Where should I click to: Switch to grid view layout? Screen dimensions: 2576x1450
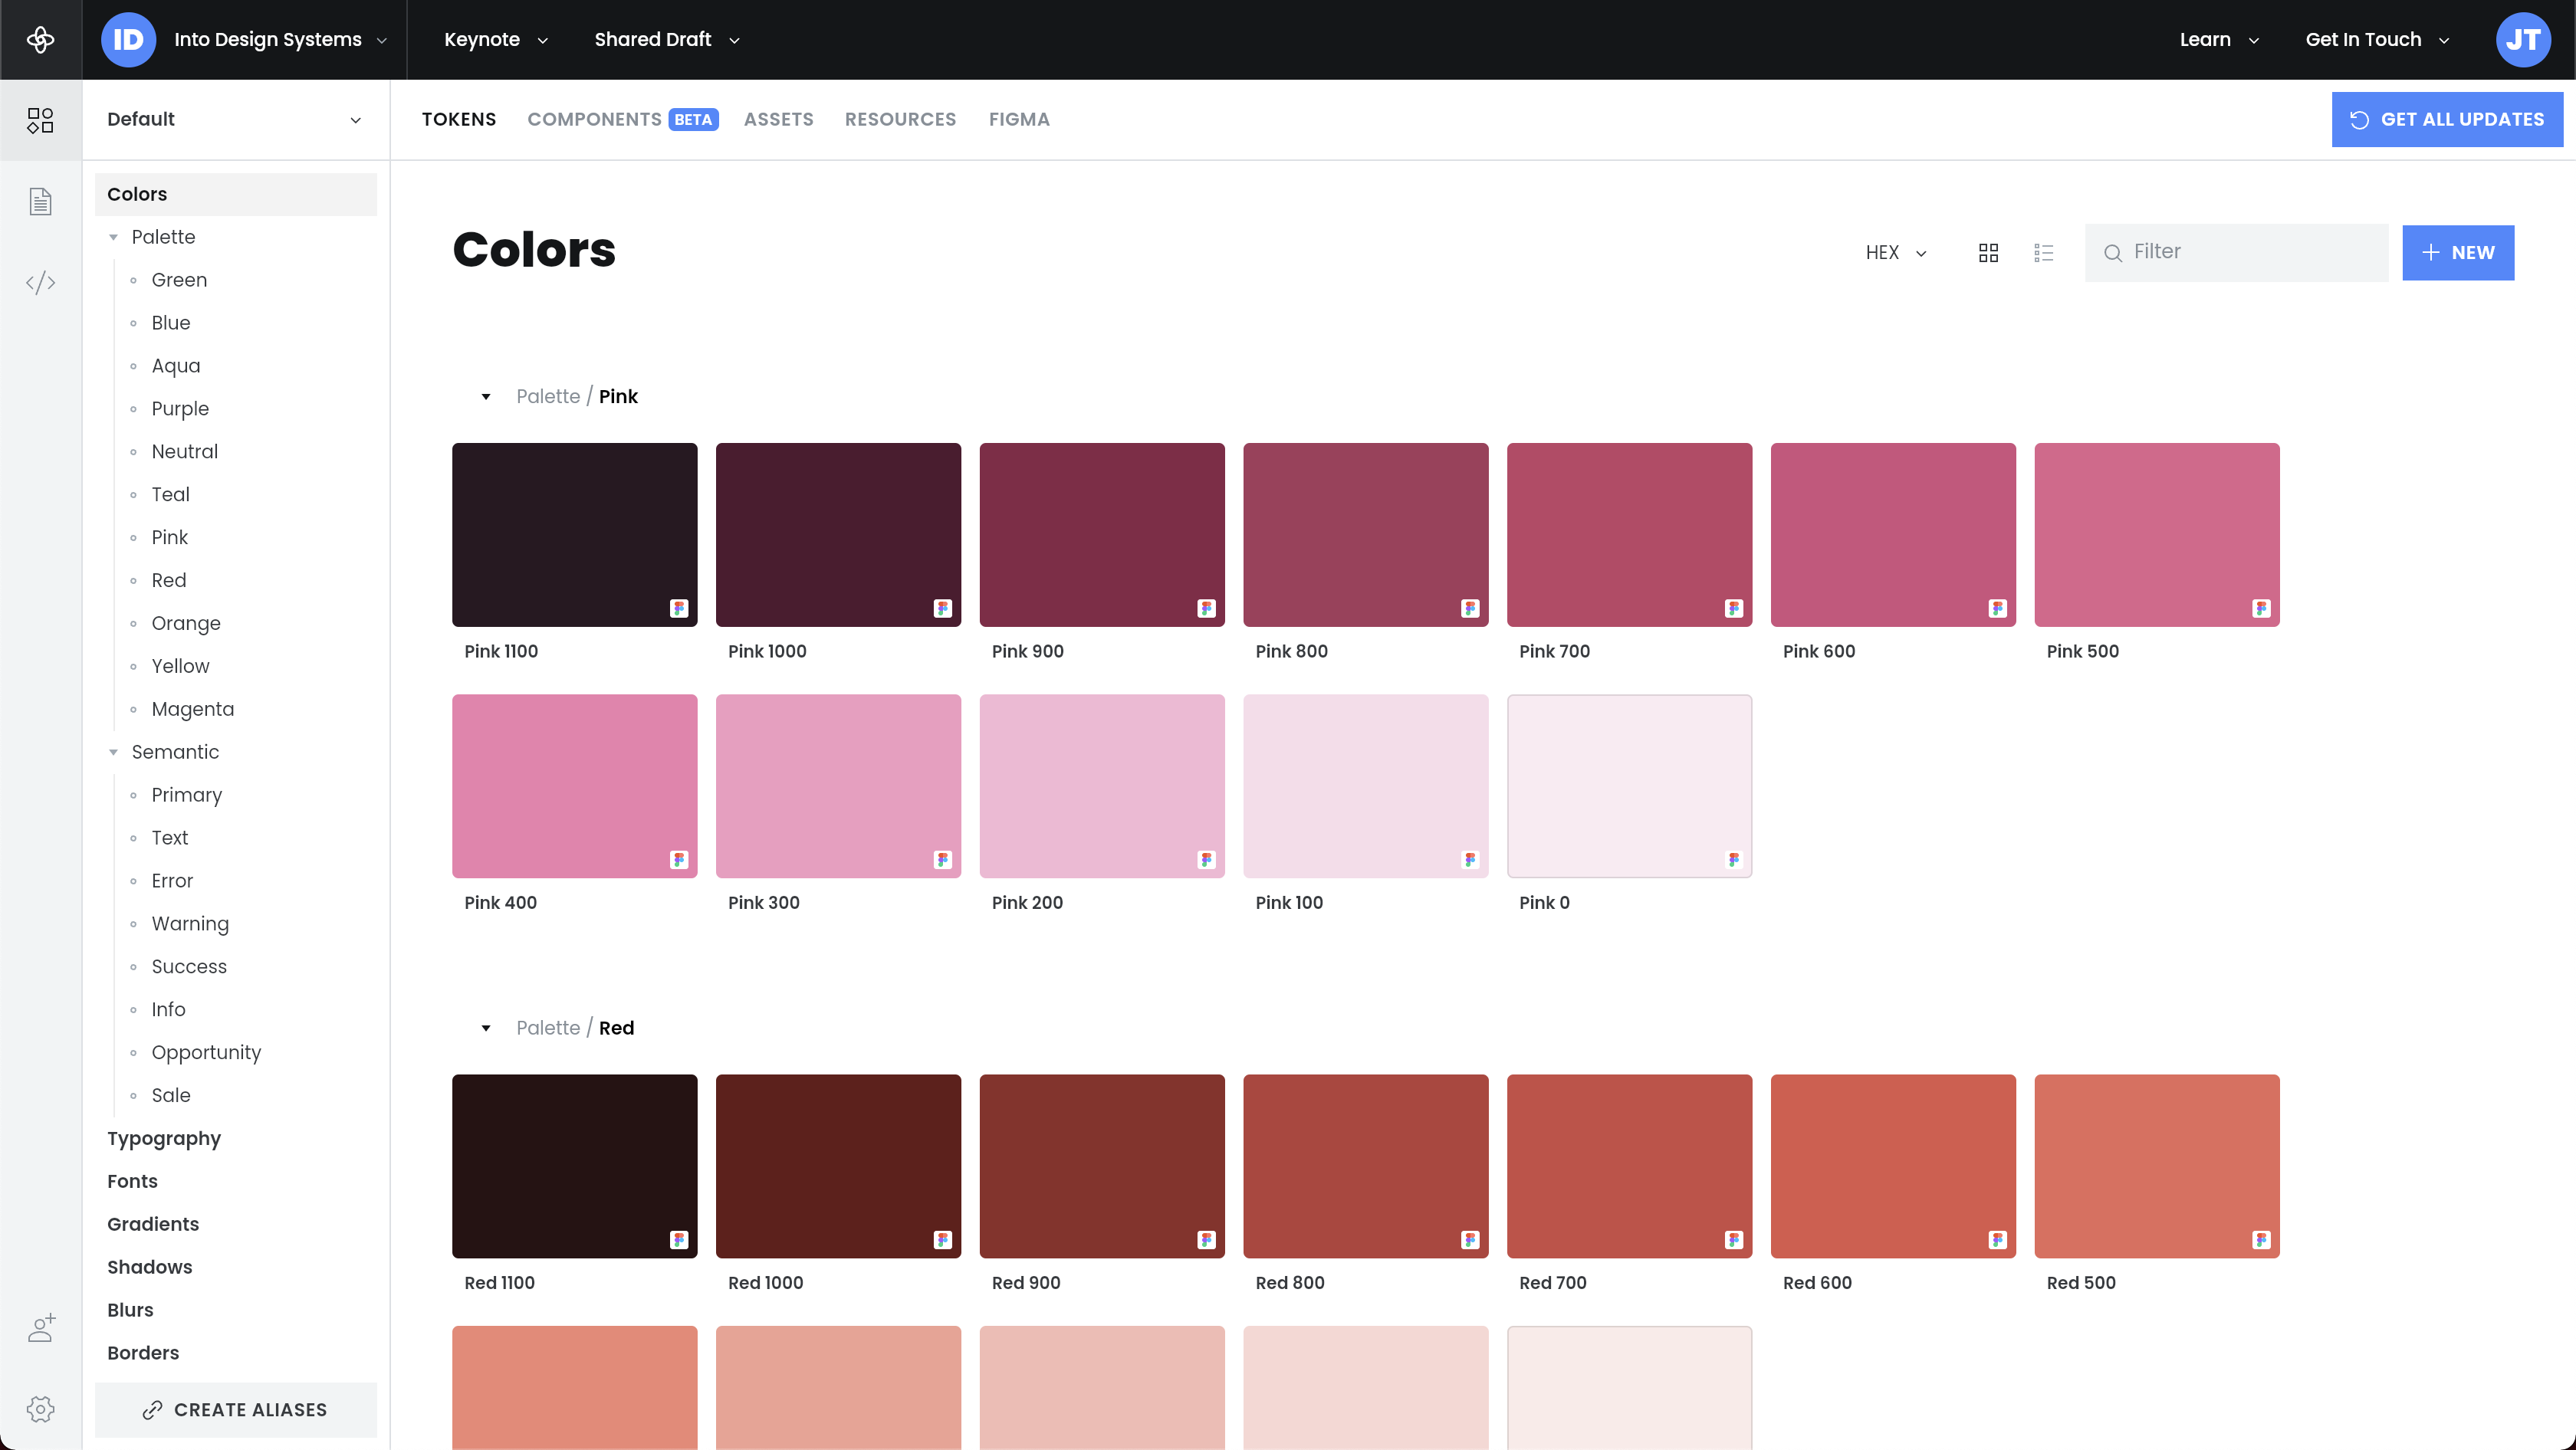(x=1988, y=253)
